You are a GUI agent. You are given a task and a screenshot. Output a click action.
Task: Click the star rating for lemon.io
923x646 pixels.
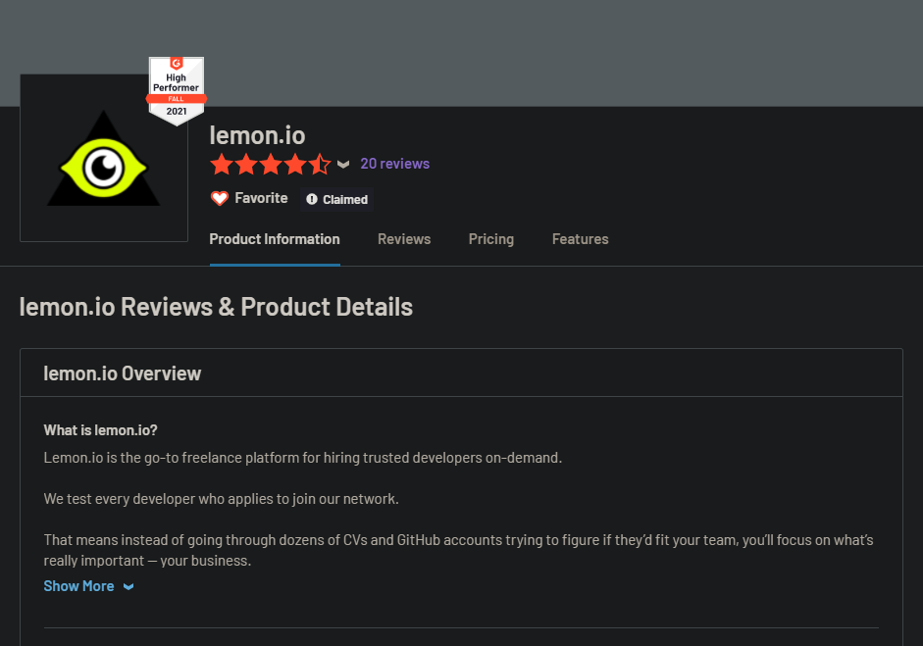click(271, 164)
